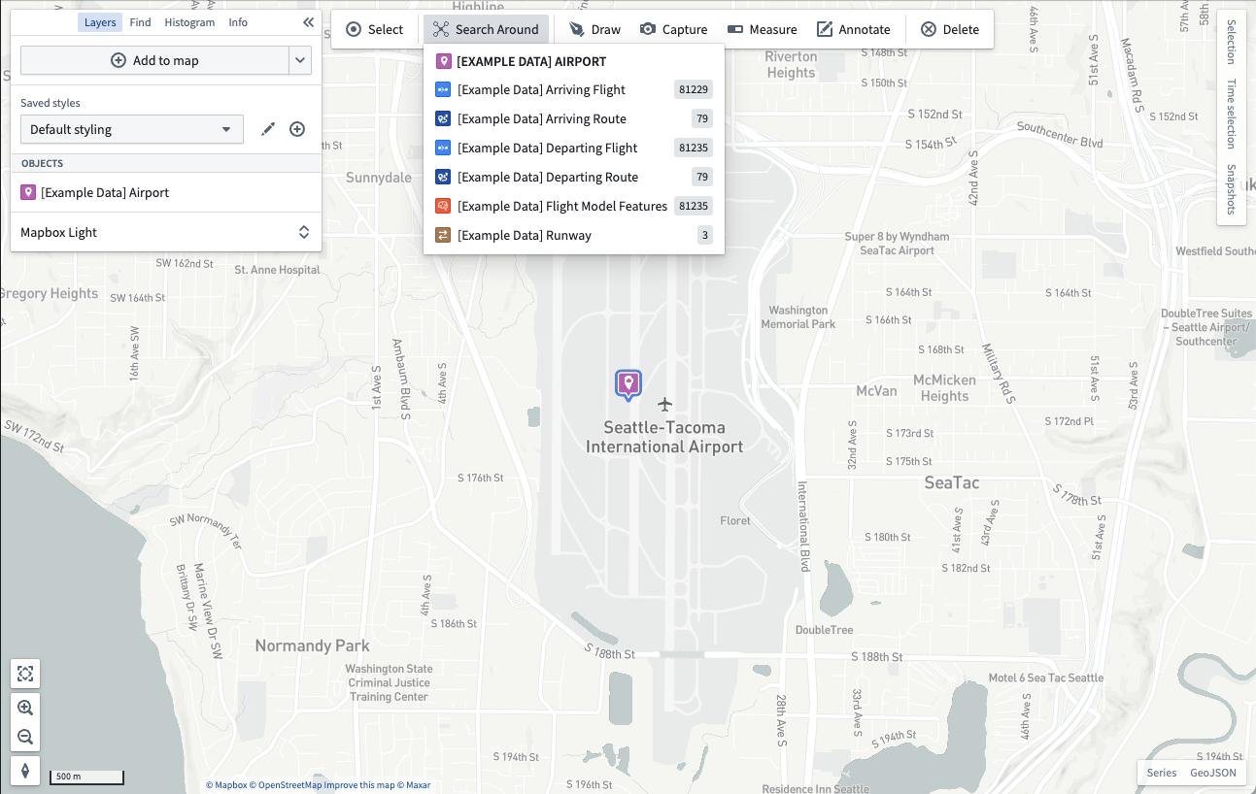Open the GeoJSON button at bottom right

[x=1213, y=773]
